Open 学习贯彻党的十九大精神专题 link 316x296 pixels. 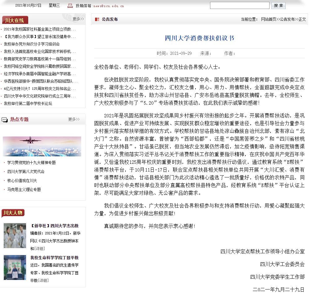[32, 163]
